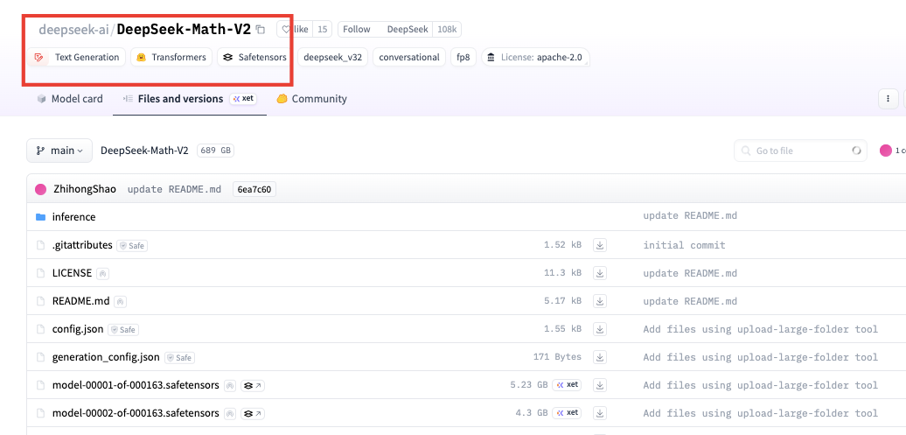Open the README.md file

click(80, 301)
